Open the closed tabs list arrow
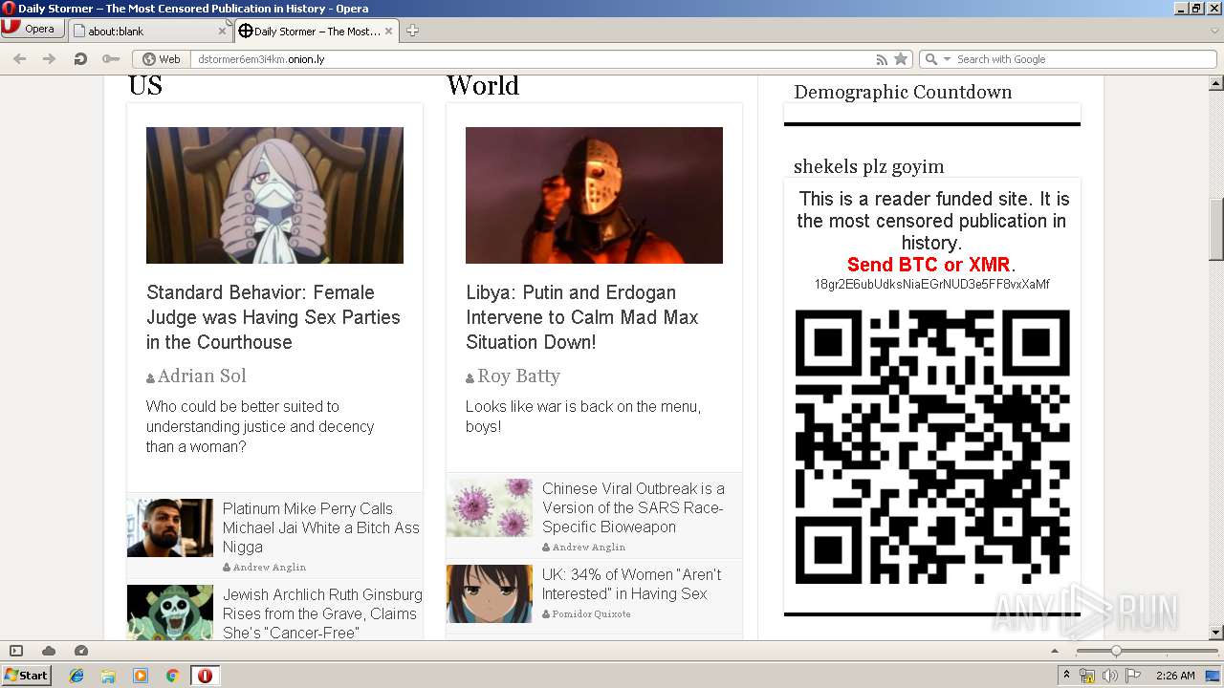 tap(1214, 31)
